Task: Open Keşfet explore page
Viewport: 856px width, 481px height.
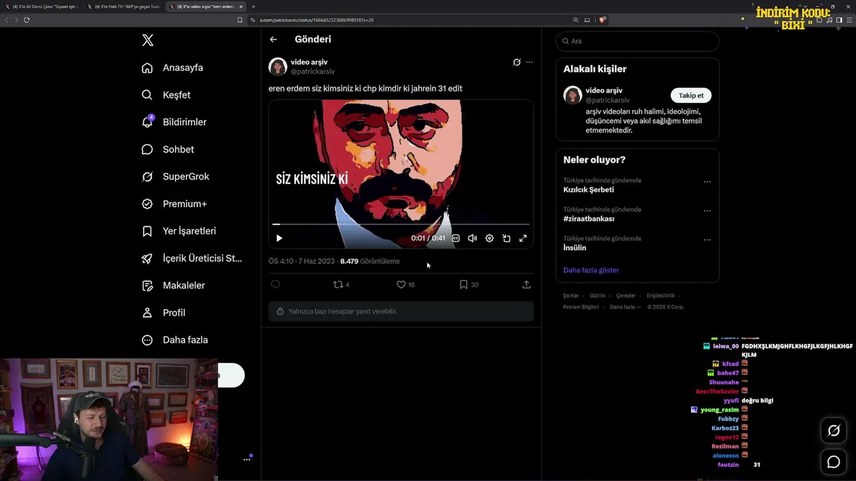Action: (x=167, y=95)
